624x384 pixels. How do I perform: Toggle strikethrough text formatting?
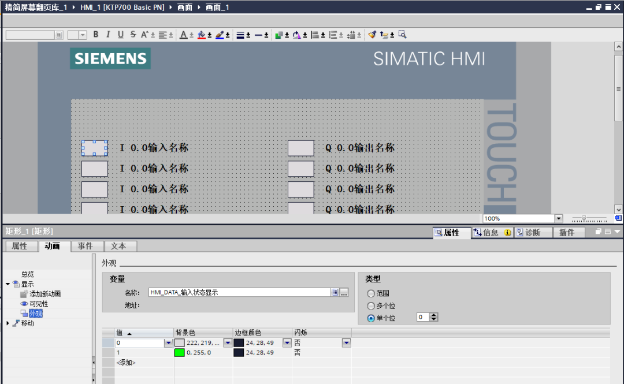coord(133,35)
